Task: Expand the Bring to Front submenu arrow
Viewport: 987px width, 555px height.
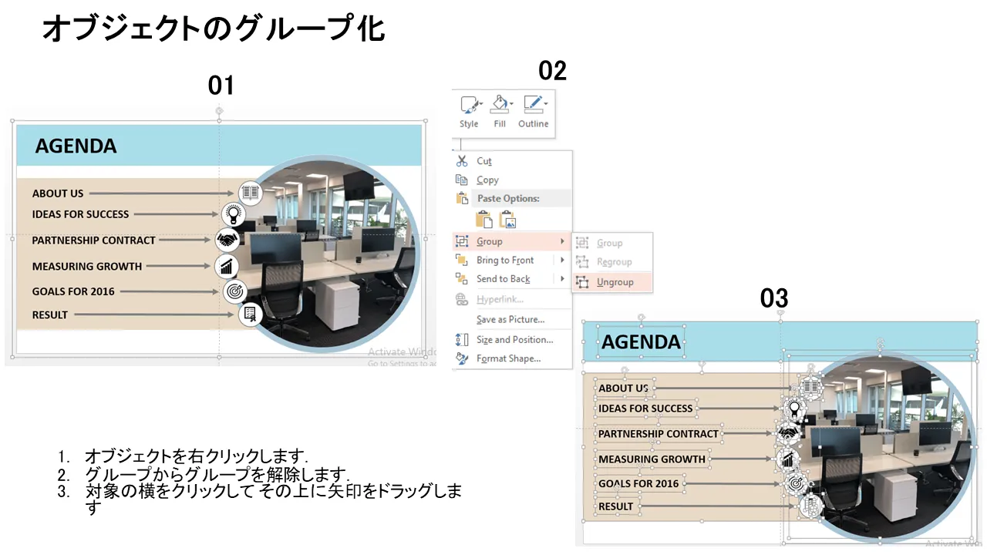Action: 562,261
